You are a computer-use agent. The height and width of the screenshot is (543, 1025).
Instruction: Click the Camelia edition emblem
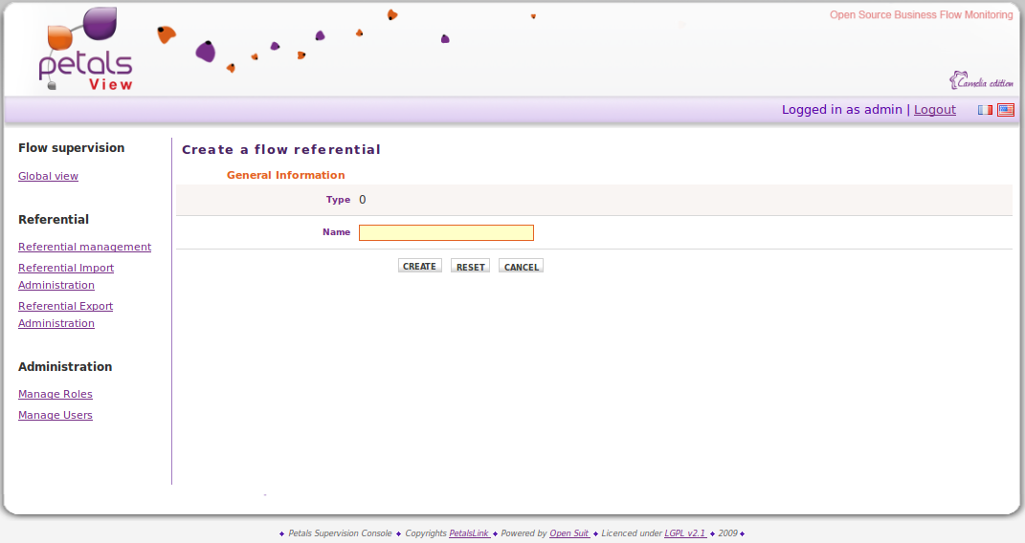[x=981, y=81]
